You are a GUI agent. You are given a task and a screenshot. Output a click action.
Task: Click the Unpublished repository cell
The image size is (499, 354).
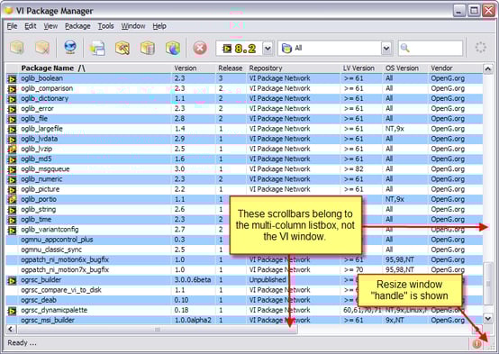[268, 280]
